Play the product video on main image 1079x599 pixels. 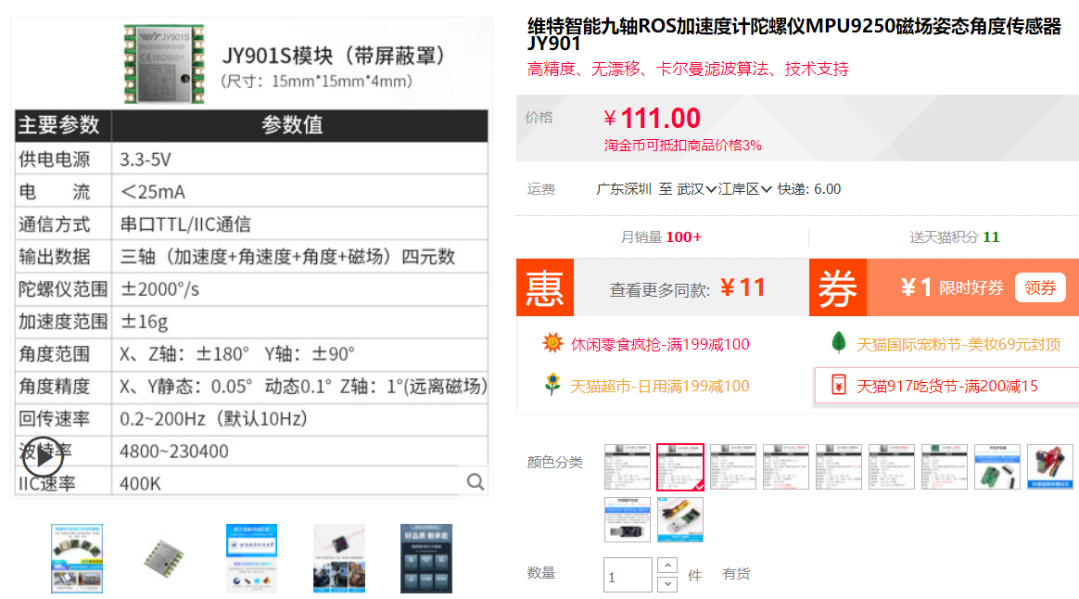(43, 456)
